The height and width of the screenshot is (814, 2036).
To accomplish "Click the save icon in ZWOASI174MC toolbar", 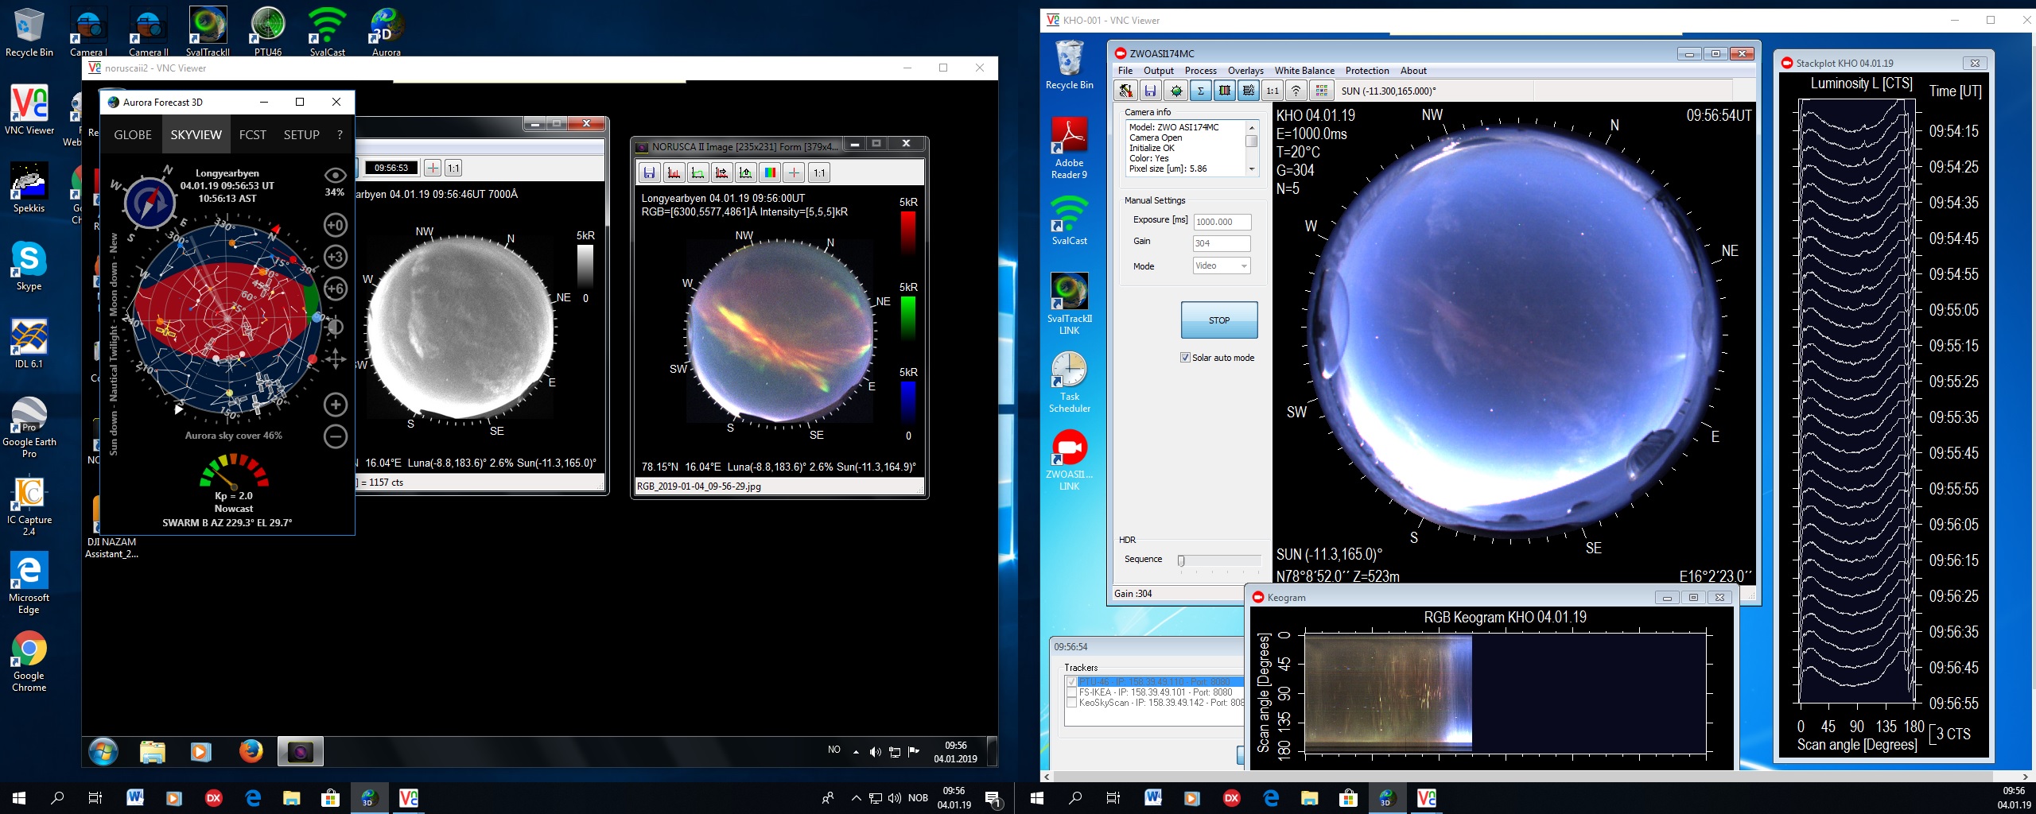I will pos(1150,91).
